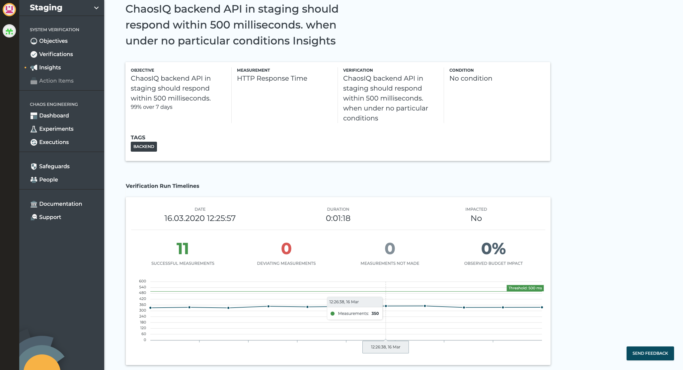Click the Verifications checkmark icon
This screenshot has height=370, width=683.
click(x=34, y=54)
